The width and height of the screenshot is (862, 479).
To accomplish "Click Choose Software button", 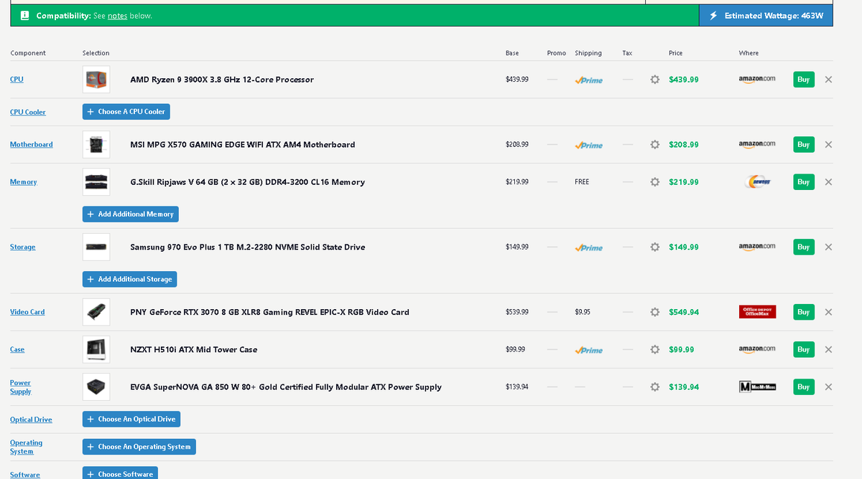I will [120, 473].
